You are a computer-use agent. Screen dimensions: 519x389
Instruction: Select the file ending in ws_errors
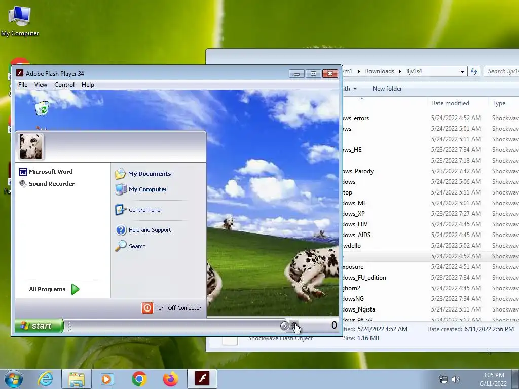[356, 118]
